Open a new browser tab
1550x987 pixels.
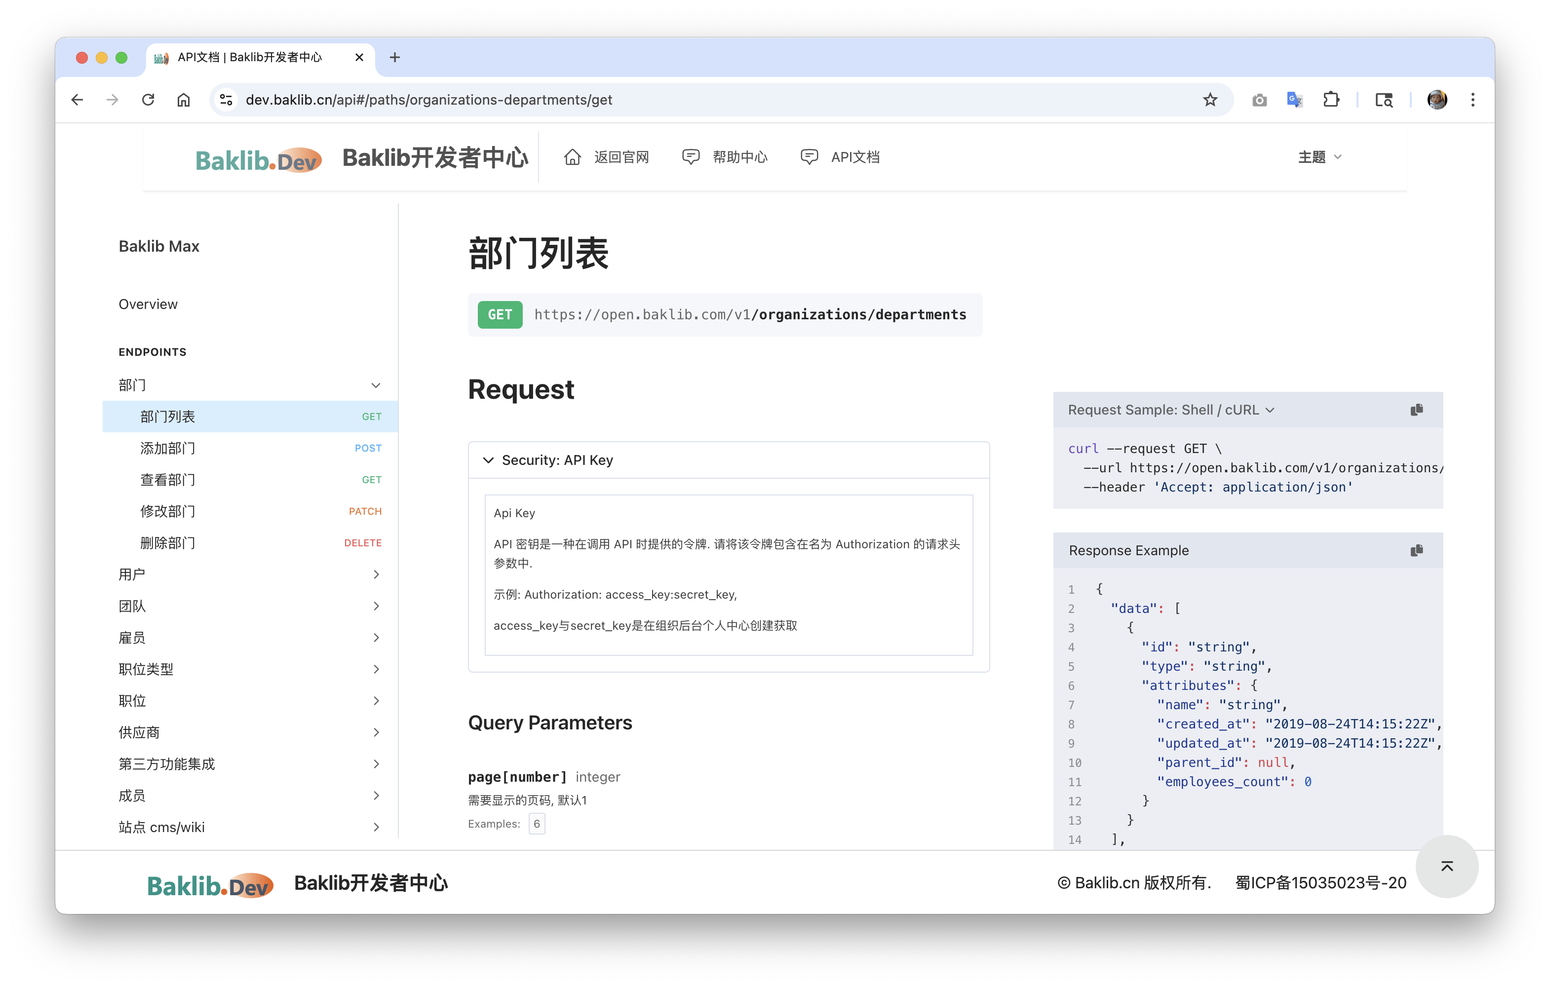pos(395,57)
